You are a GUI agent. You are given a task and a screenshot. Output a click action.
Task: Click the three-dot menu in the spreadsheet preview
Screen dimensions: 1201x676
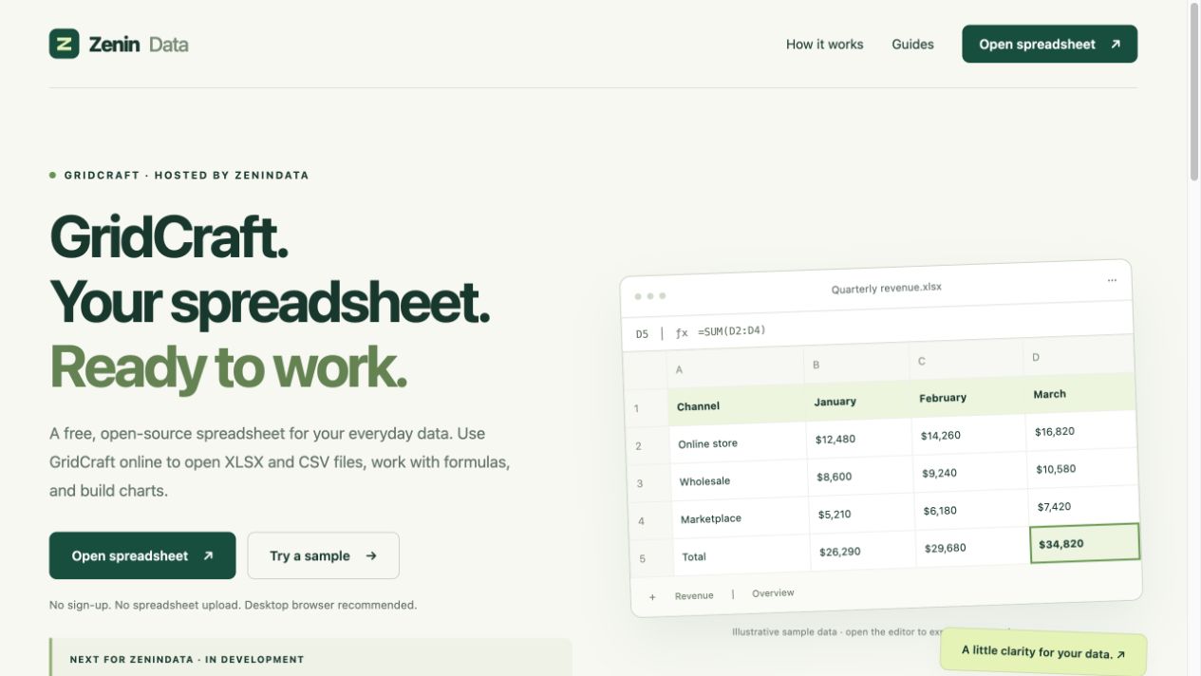(1112, 281)
